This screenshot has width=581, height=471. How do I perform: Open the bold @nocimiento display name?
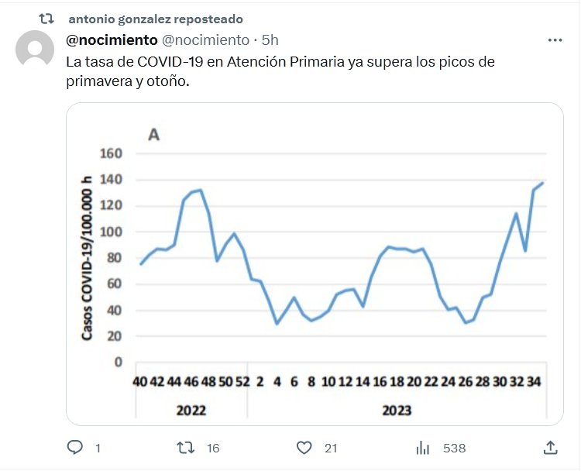(x=111, y=40)
